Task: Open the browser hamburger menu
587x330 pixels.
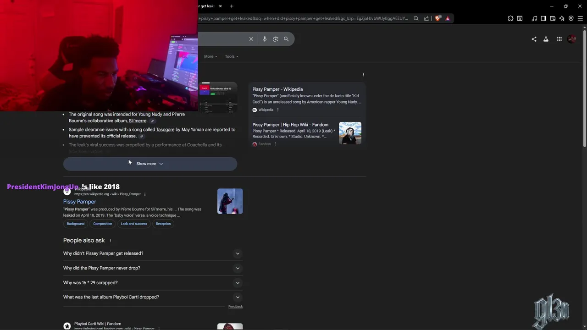Action: (581, 18)
